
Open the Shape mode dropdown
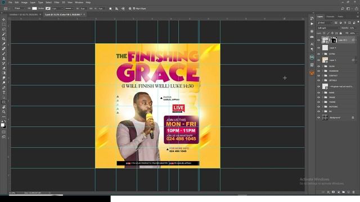(x=20, y=8)
